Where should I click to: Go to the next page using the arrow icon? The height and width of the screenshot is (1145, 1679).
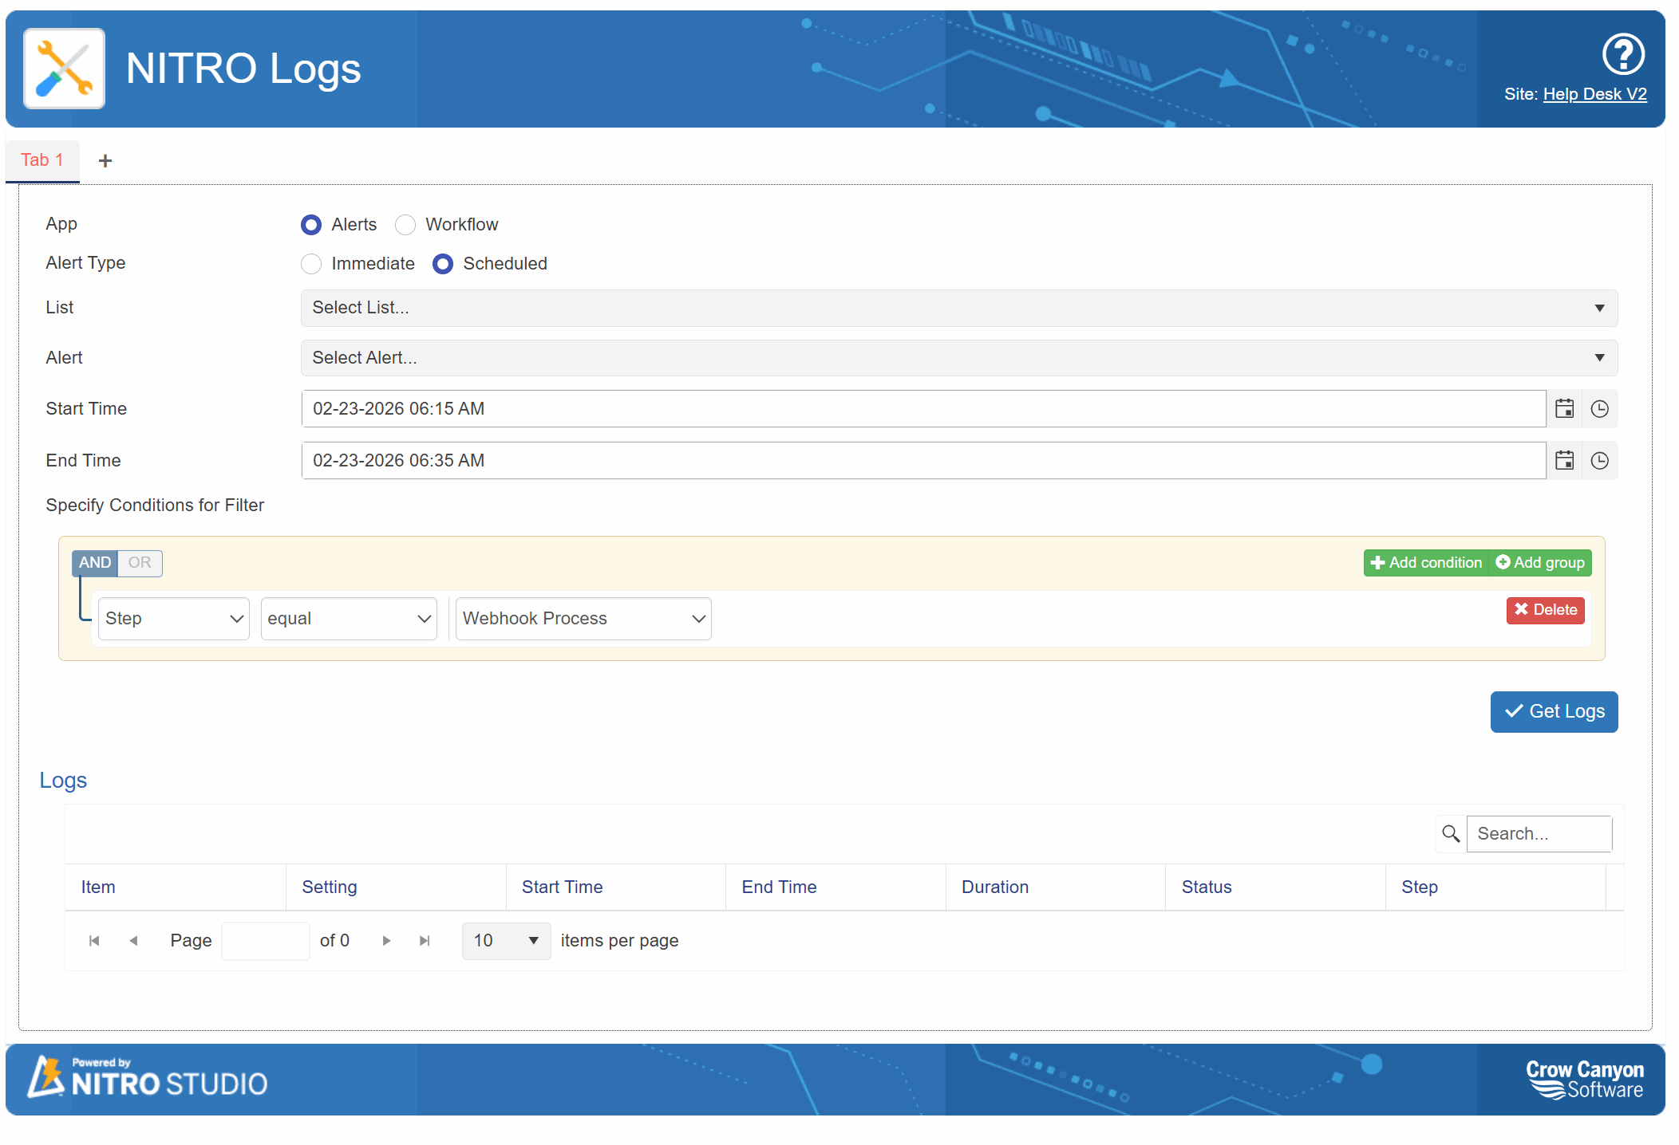click(x=386, y=941)
